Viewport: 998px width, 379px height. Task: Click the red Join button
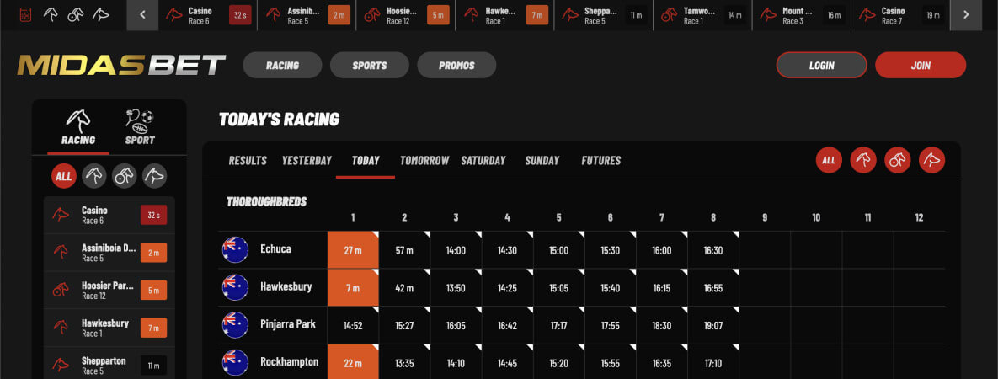click(921, 65)
